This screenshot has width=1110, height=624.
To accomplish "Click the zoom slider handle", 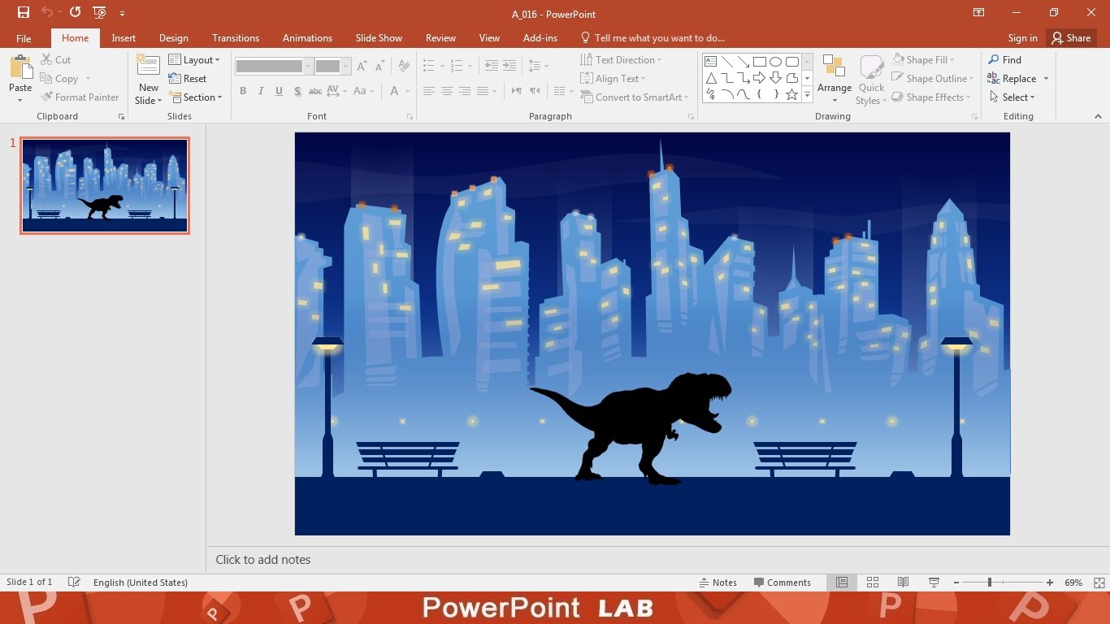I will (x=990, y=583).
